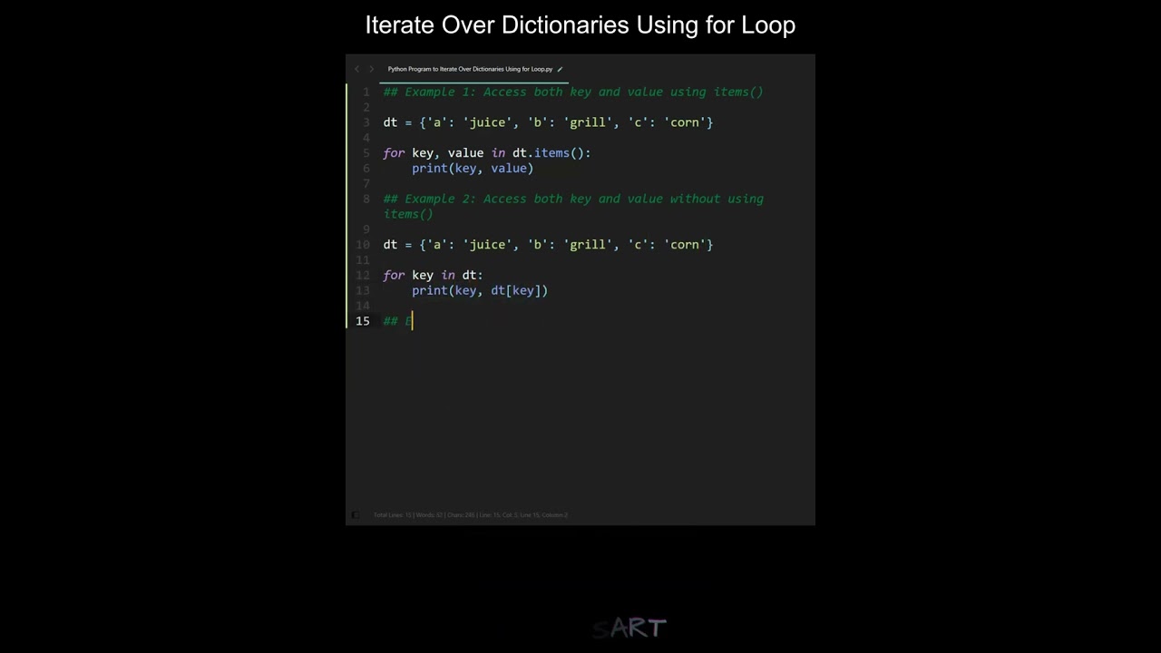Click the 'for key, value in dt.items():' line
This screenshot has width=1161, height=653.
[x=487, y=153]
